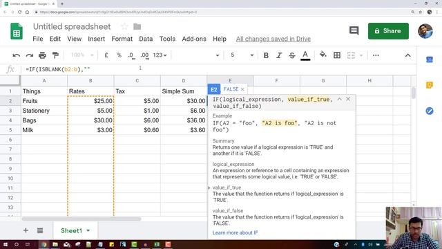Star the Untitled spreadsheet

(x=124, y=26)
